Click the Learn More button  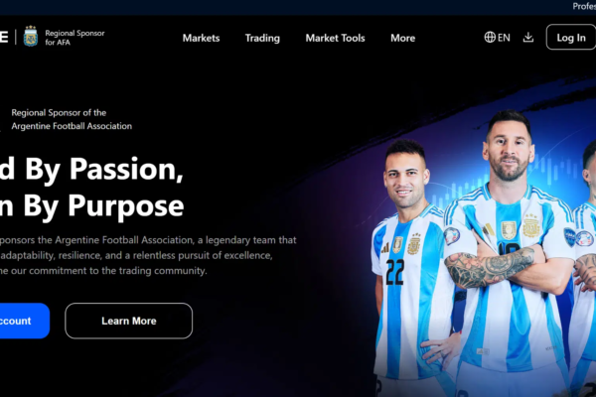tap(129, 321)
